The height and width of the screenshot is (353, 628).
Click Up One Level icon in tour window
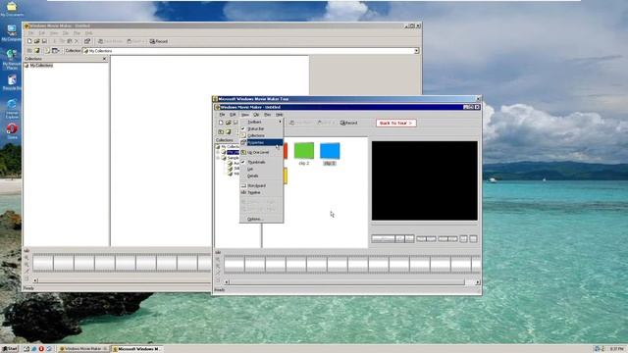(221, 132)
